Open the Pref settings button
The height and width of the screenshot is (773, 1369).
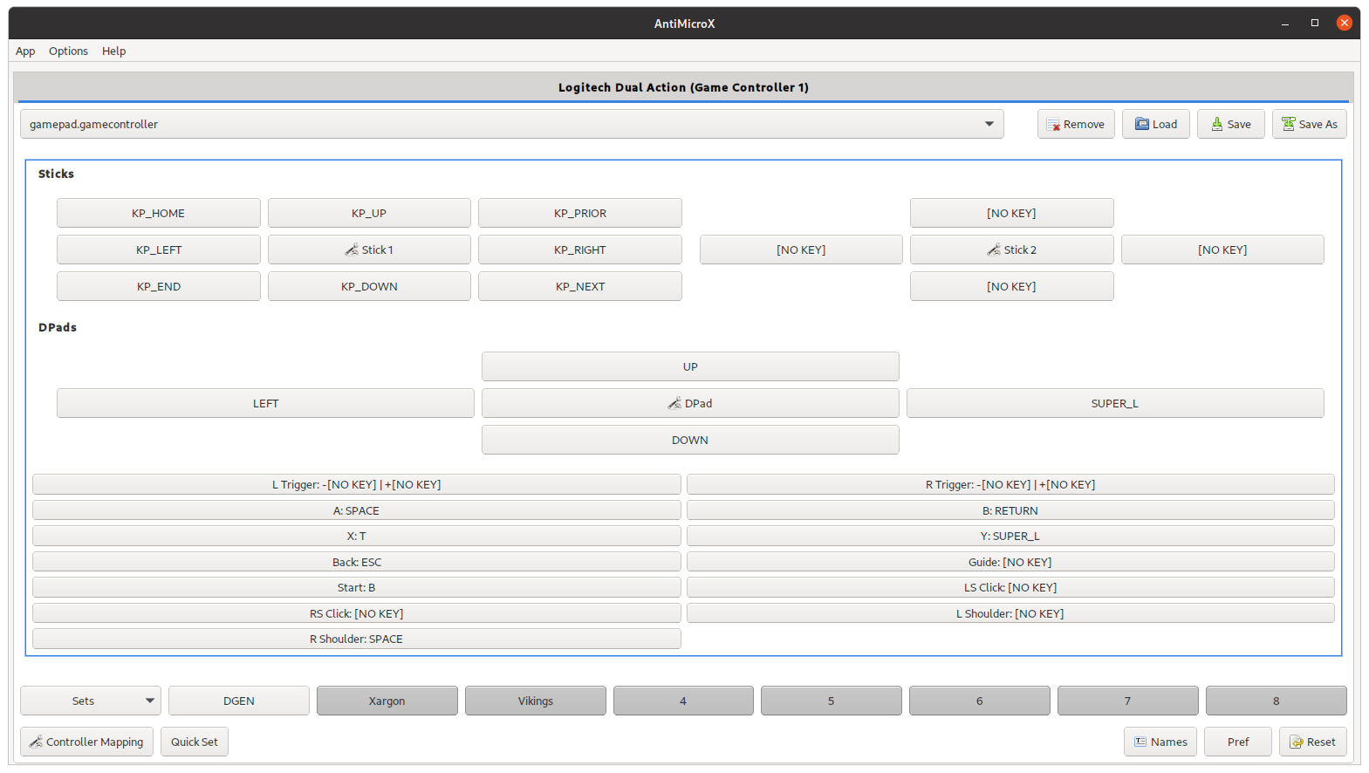1238,742
